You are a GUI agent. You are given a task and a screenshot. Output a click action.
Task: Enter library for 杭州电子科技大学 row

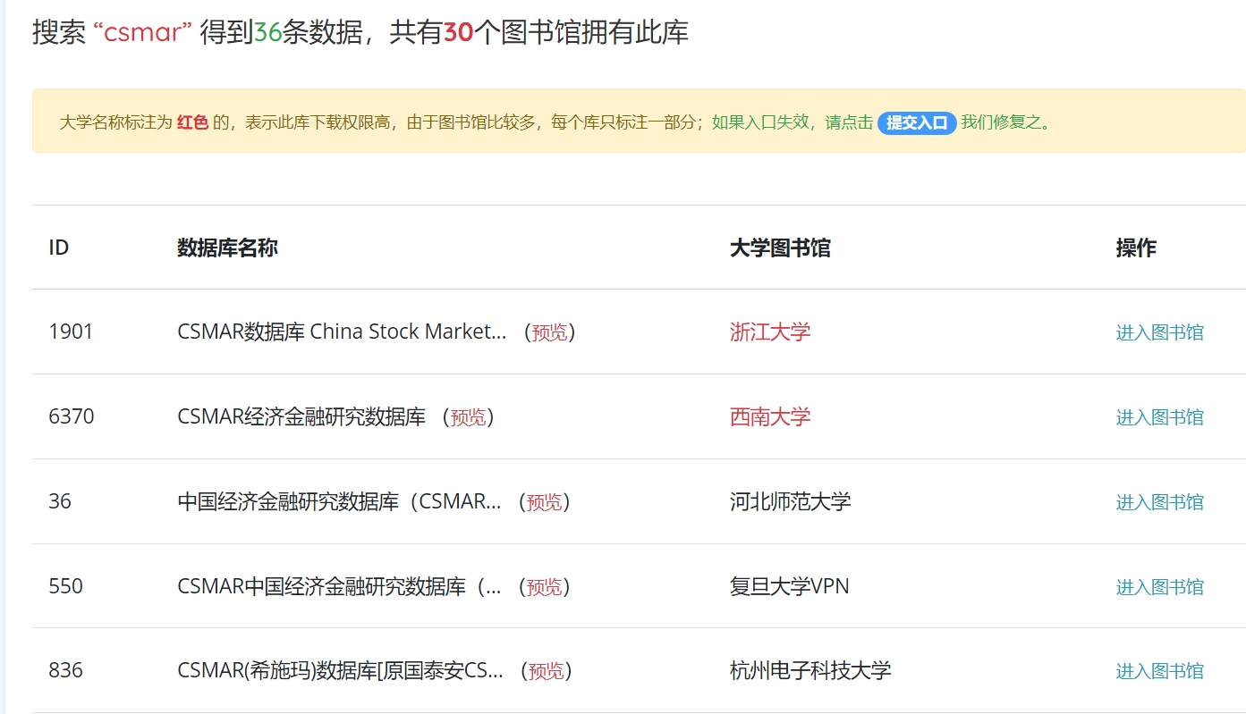coord(1159,671)
